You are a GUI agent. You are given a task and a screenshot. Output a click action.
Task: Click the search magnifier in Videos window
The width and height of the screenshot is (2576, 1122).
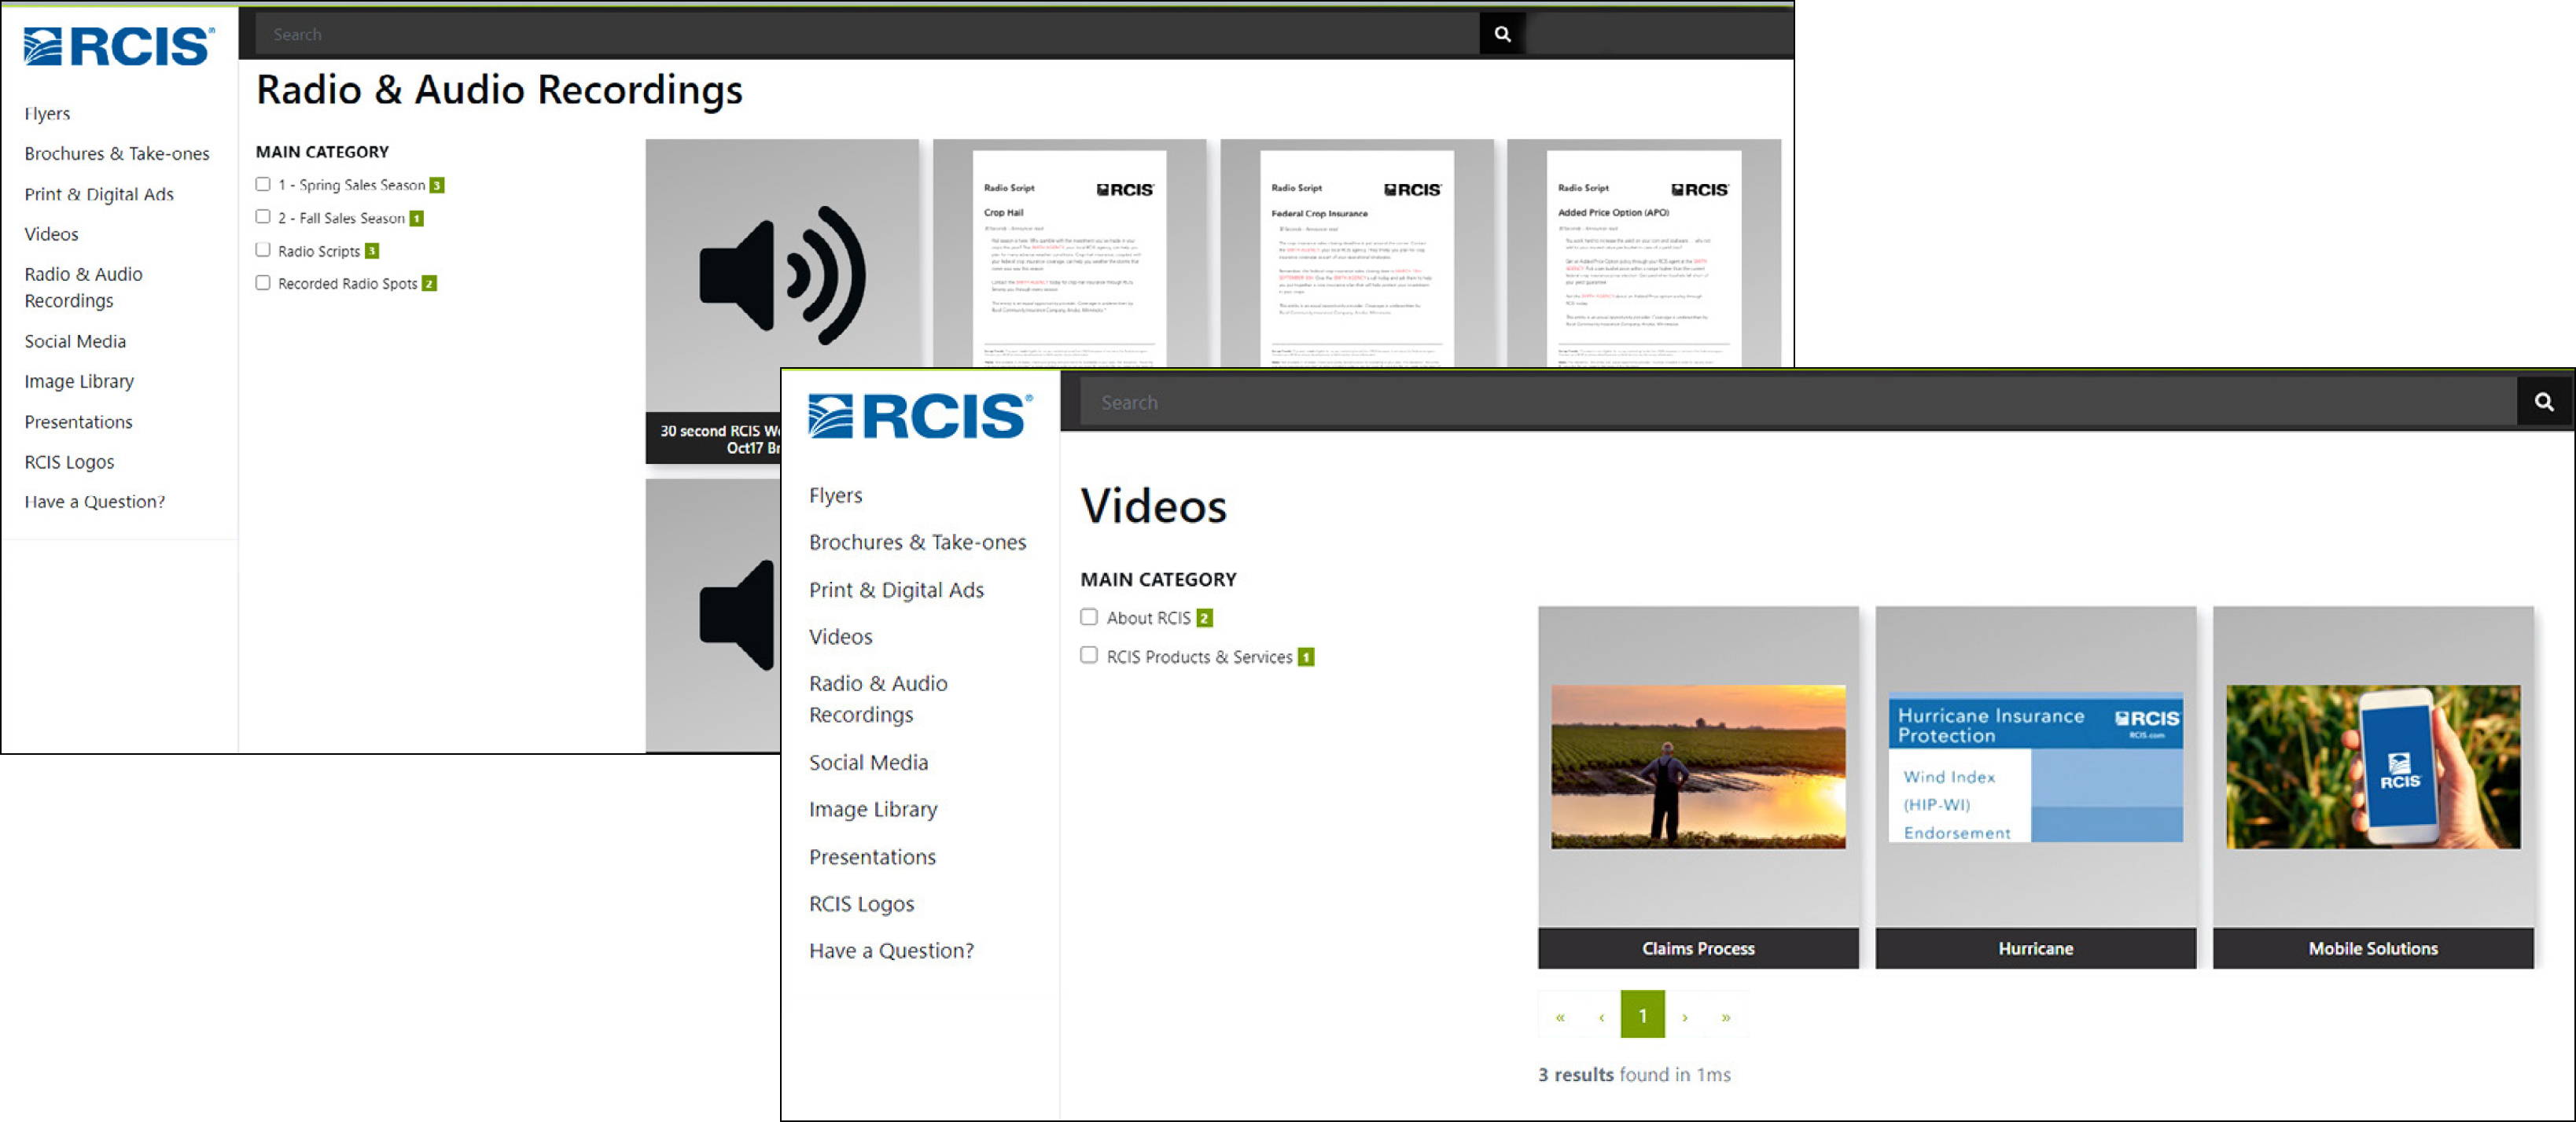(x=2544, y=402)
